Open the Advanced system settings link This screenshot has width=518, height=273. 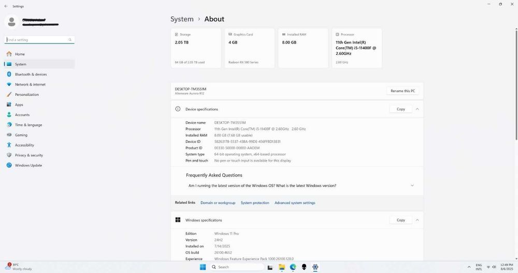tap(295, 203)
